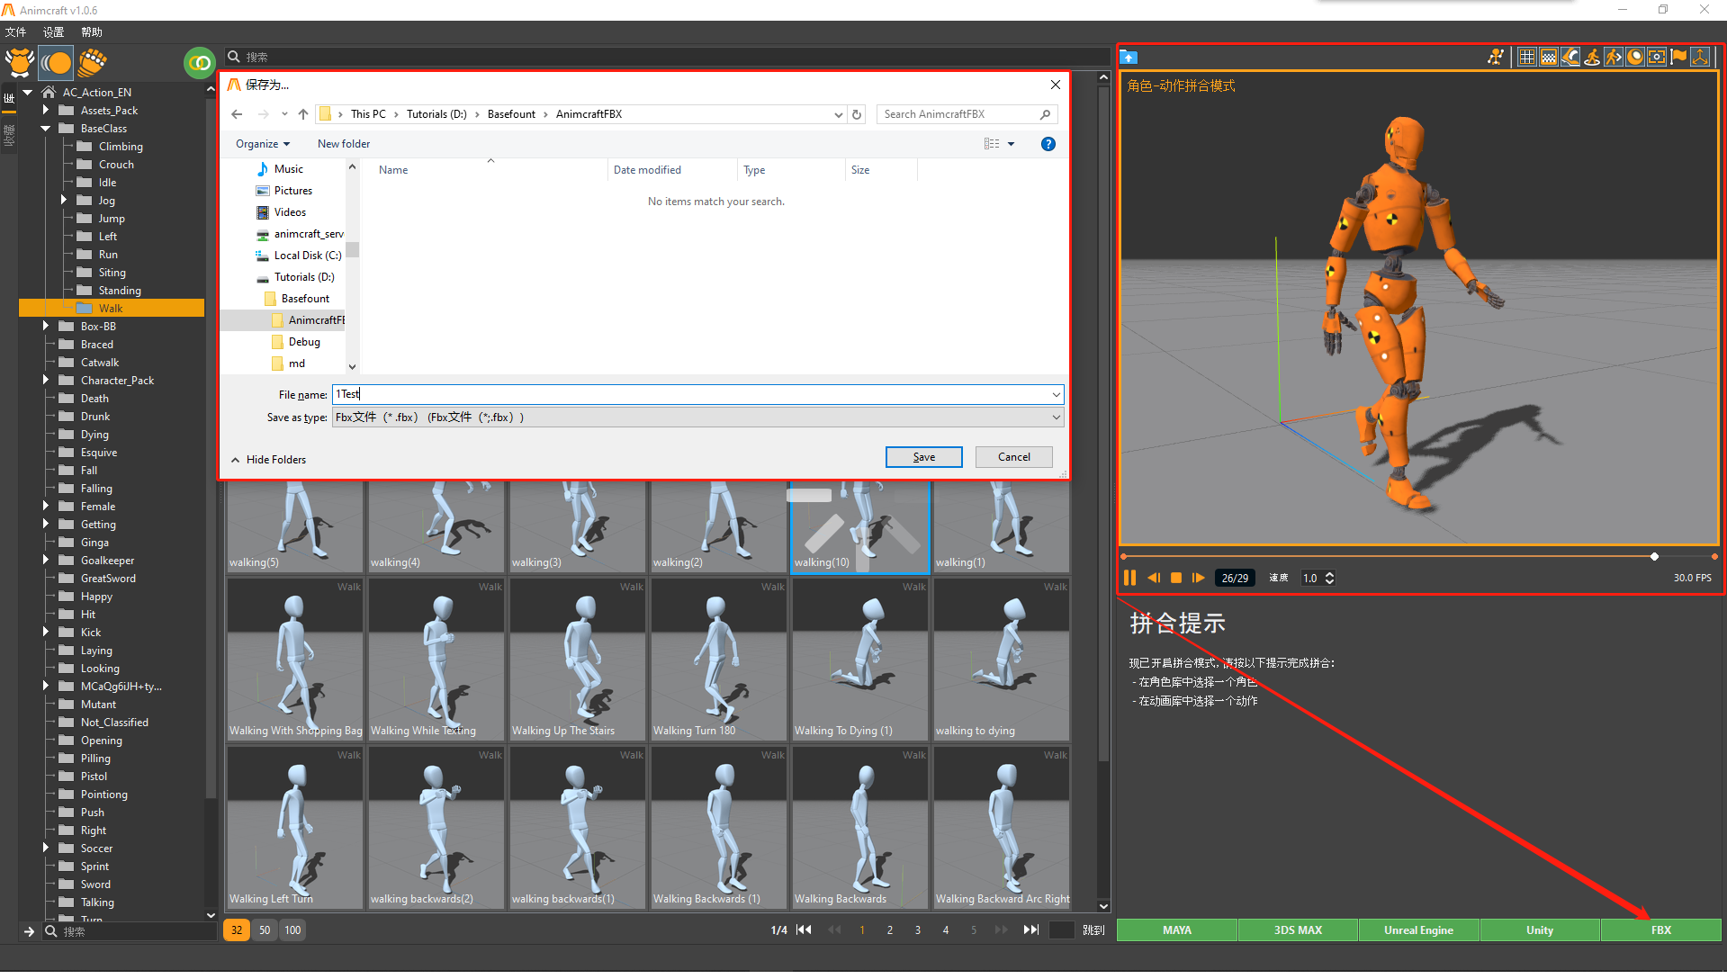
Task: Toggle the foot contact icon in preview toolbar
Action: [1570, 57]
